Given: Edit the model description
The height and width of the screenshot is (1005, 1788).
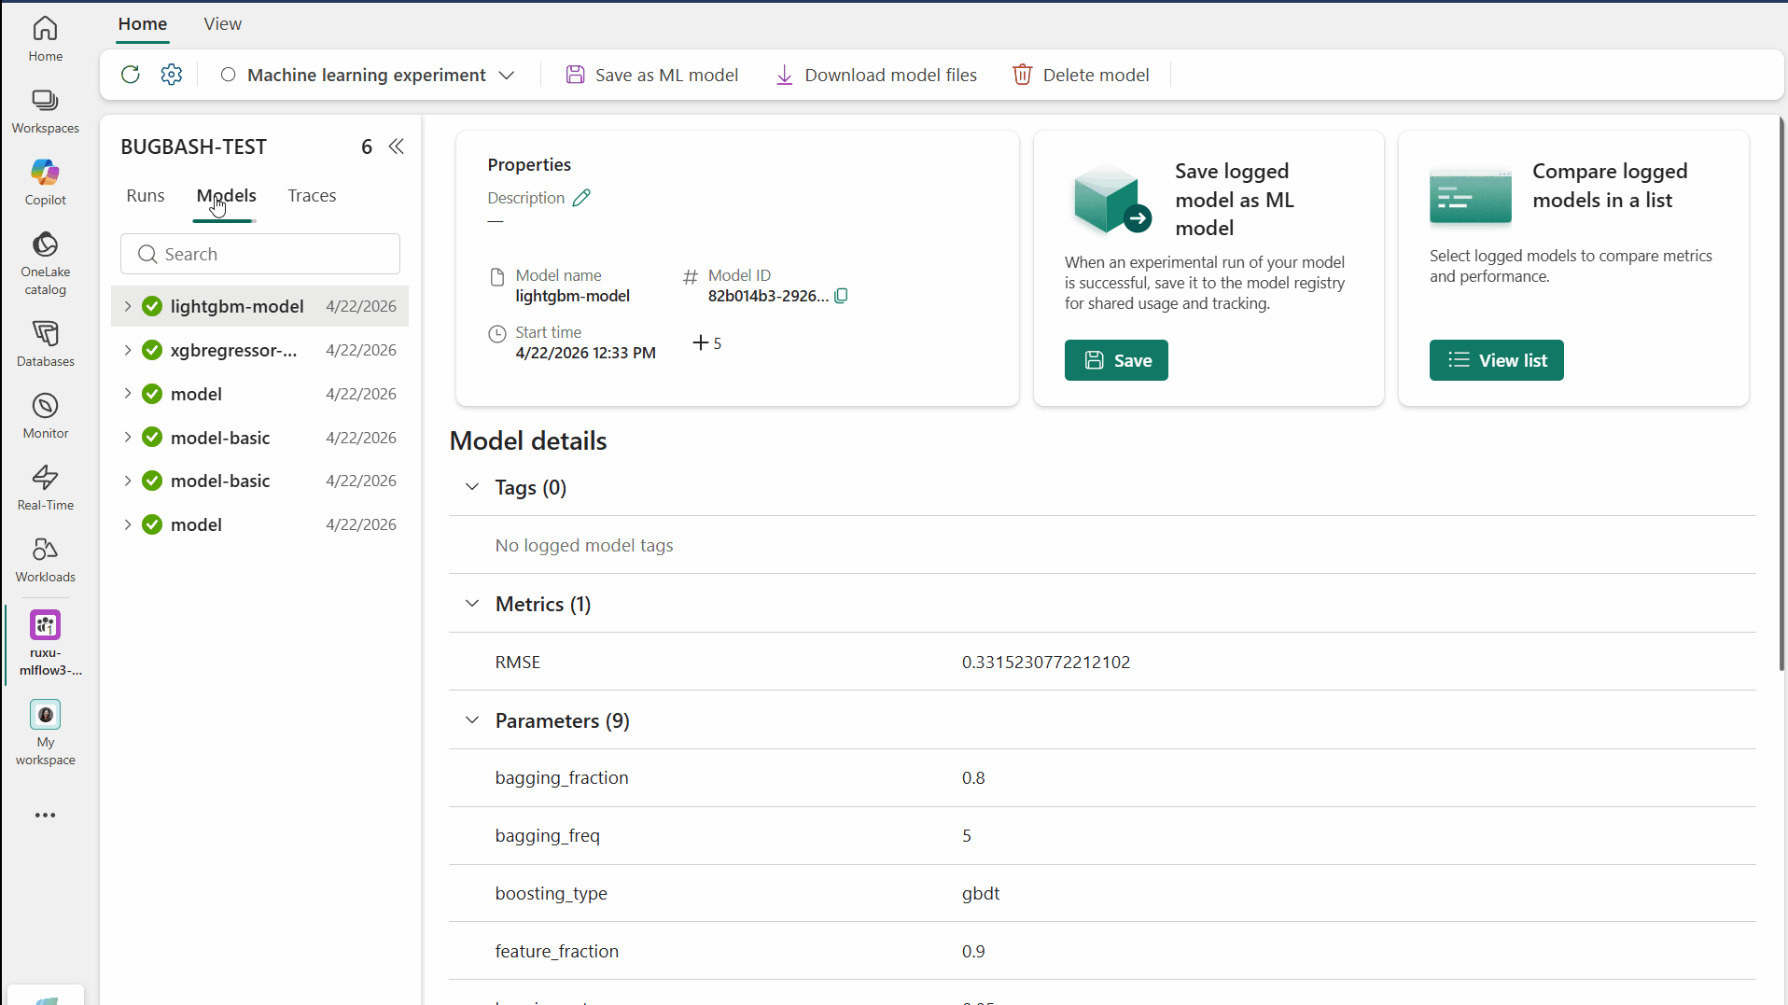Looking at the screenshot, I should (x=581, y=198).
